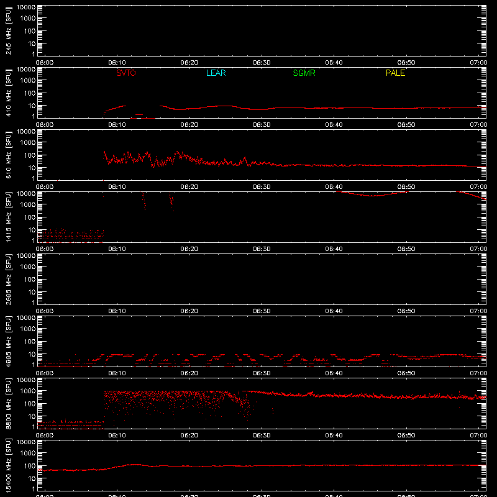
Task: Click the 07:00 tick under the 8800 MHz plot
Action: pos(478,435)
